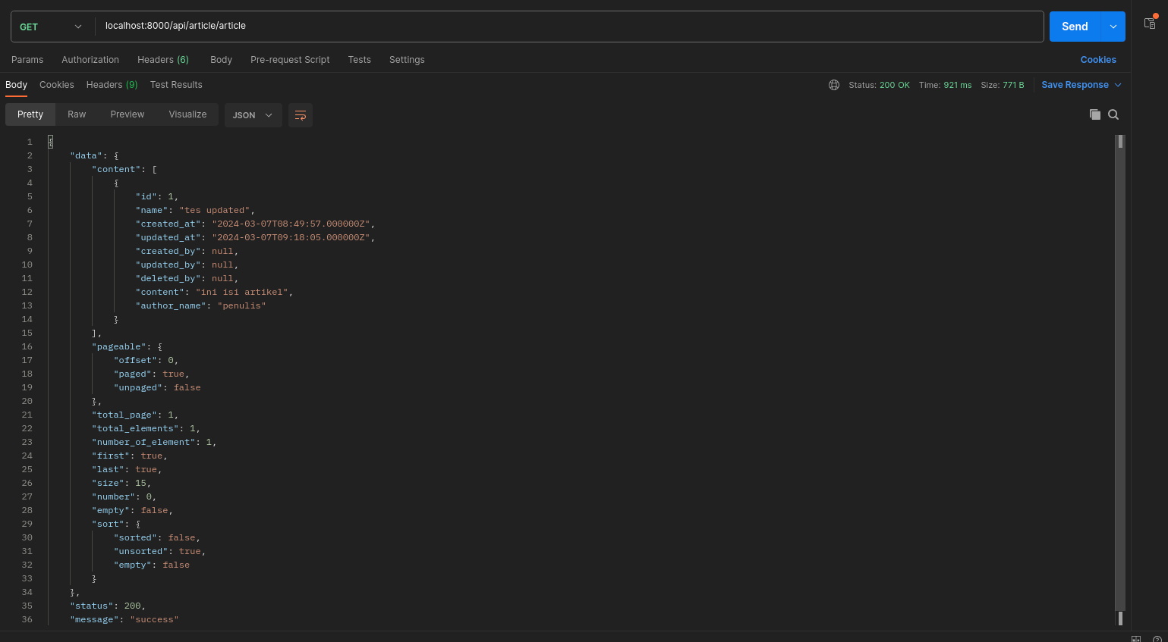Image resolution: width=1168 pixels, height=642 pixels.
Task: Click the help icon in bottom-right corner
Action: (x=1157, y=639)
